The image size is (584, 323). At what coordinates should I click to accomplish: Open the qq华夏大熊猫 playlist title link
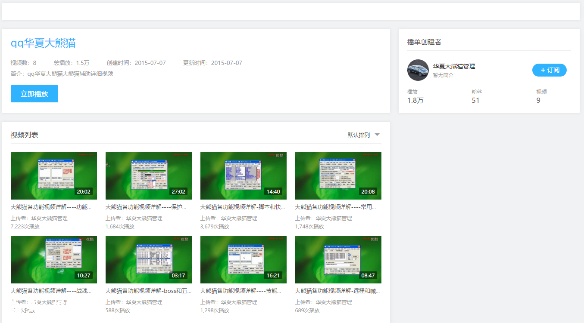43,43
